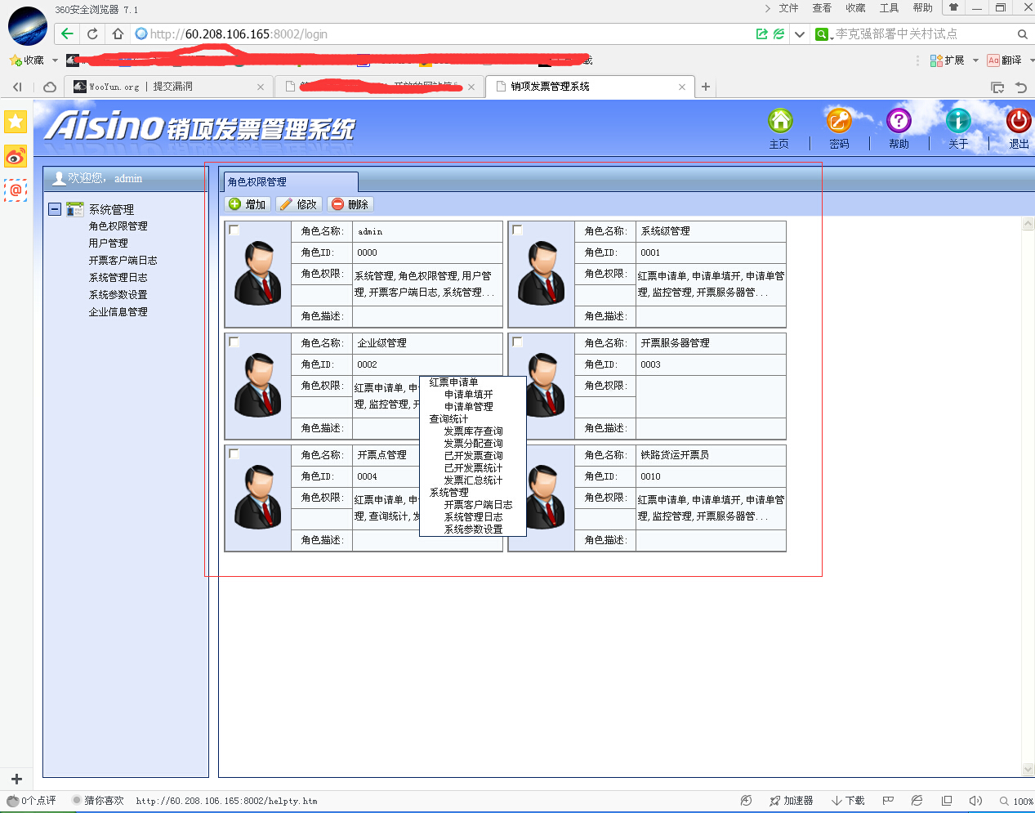
Task: Switch to the WooYun.org 提交漏洞 tab
Action: click(x=167, y=87)
